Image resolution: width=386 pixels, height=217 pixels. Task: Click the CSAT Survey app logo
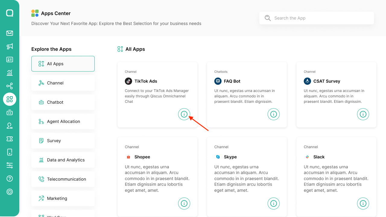coord(307,81)
